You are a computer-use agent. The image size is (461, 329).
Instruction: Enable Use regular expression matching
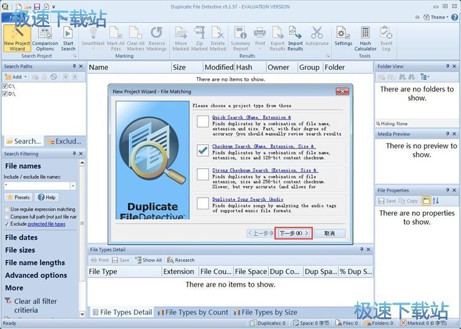pyautogui.click(x=7, y=209)
